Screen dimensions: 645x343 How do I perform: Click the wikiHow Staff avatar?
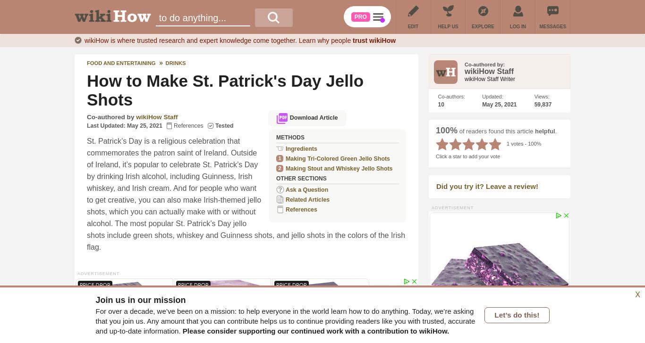pos(446,72)
